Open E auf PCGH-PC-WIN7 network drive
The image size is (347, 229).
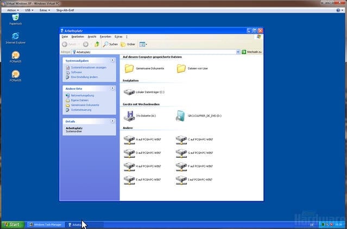click(x=142, y=180)
